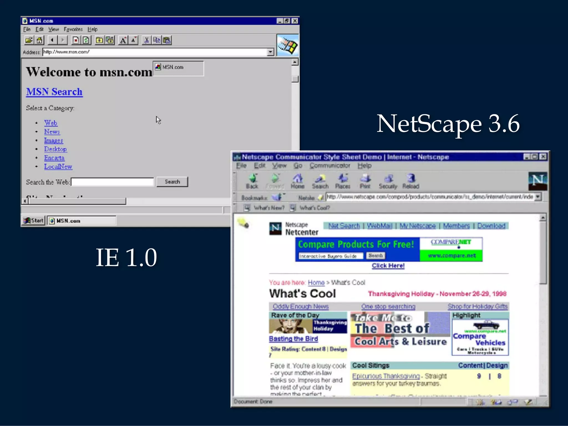568x426 pixels.
Task: Click the Netscape N throbber logo
Action: [x=538, y=181]
